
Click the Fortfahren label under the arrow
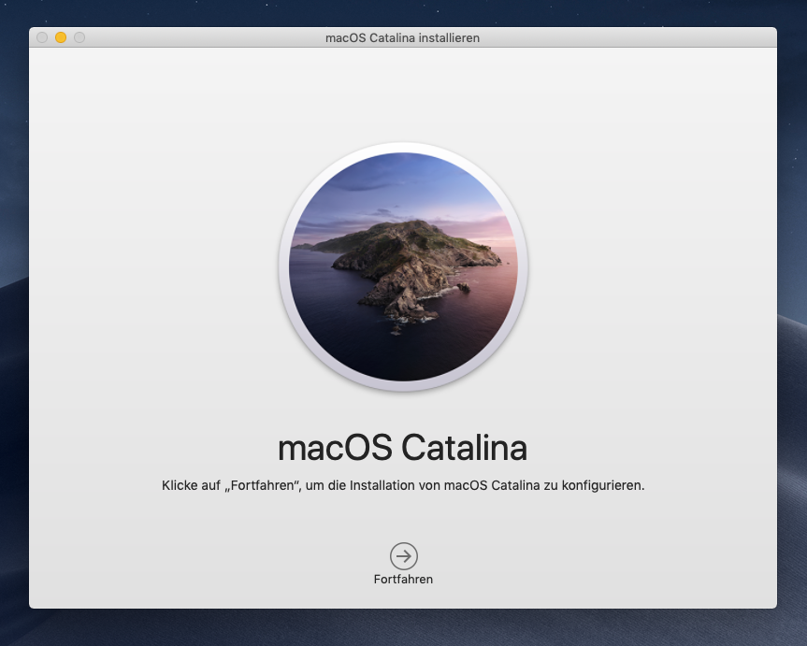[x=404, y=580]
